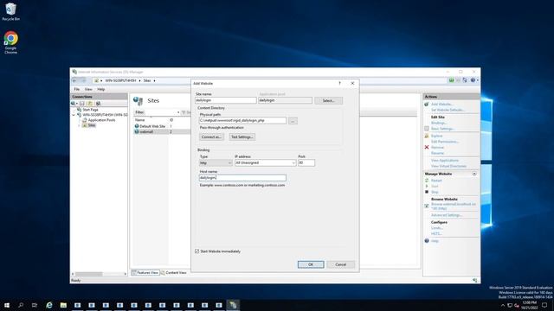Click the IIS Manager taskbar icon
554x311 pixels.
pos(233,305)
